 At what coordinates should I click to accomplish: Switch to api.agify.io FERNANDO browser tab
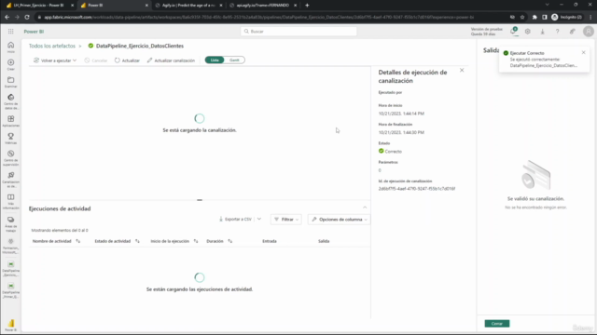[263, 6]
